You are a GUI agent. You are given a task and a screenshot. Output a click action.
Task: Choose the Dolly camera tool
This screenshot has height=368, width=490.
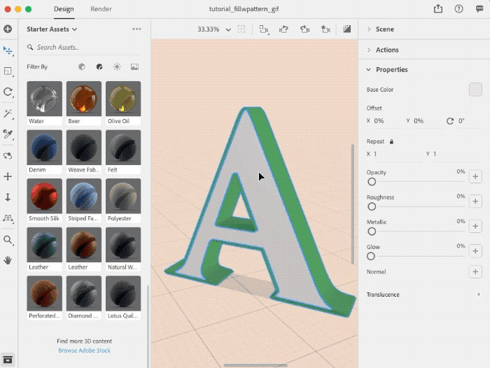pos(8,197)
